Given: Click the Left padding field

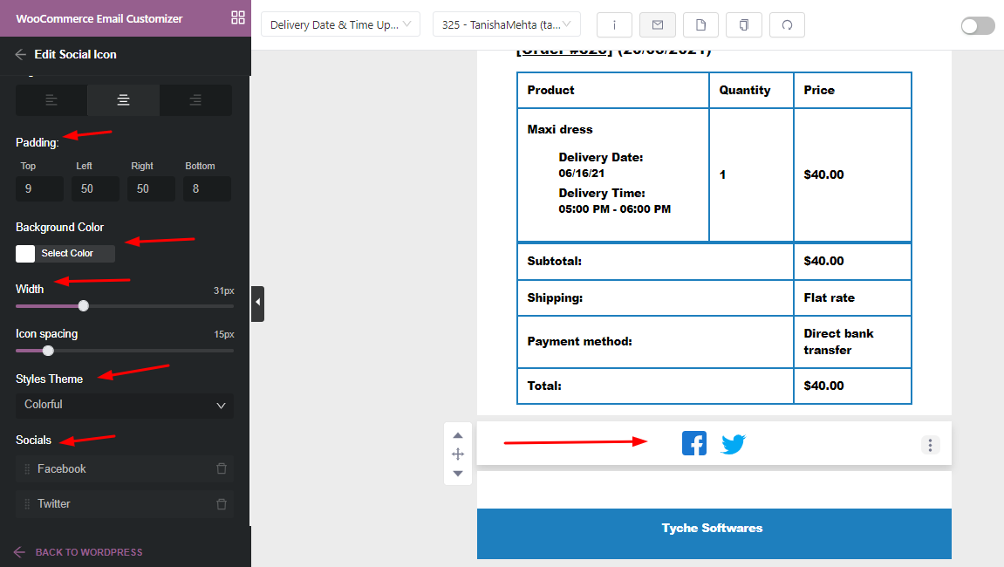Looking at the screenshot, I should [95, 189].
